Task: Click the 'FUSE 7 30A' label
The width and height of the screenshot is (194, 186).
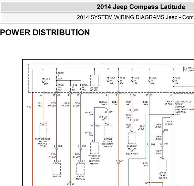Action: (61, 76)
